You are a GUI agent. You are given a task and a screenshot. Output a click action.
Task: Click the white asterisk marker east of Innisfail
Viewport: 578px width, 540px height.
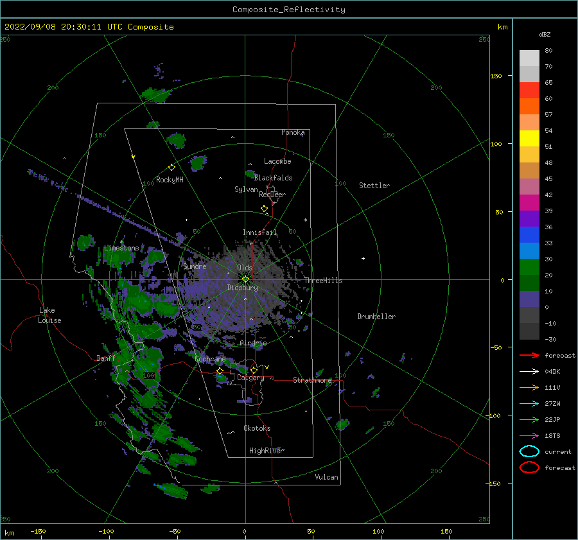[305, 220]
